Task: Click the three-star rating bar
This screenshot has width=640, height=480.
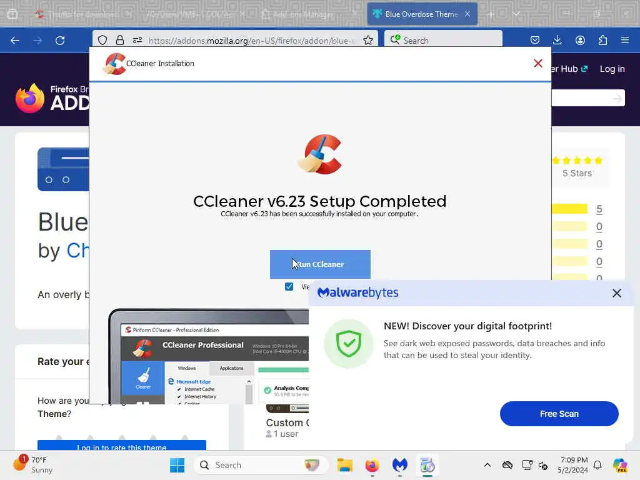Action: (569, 244)
